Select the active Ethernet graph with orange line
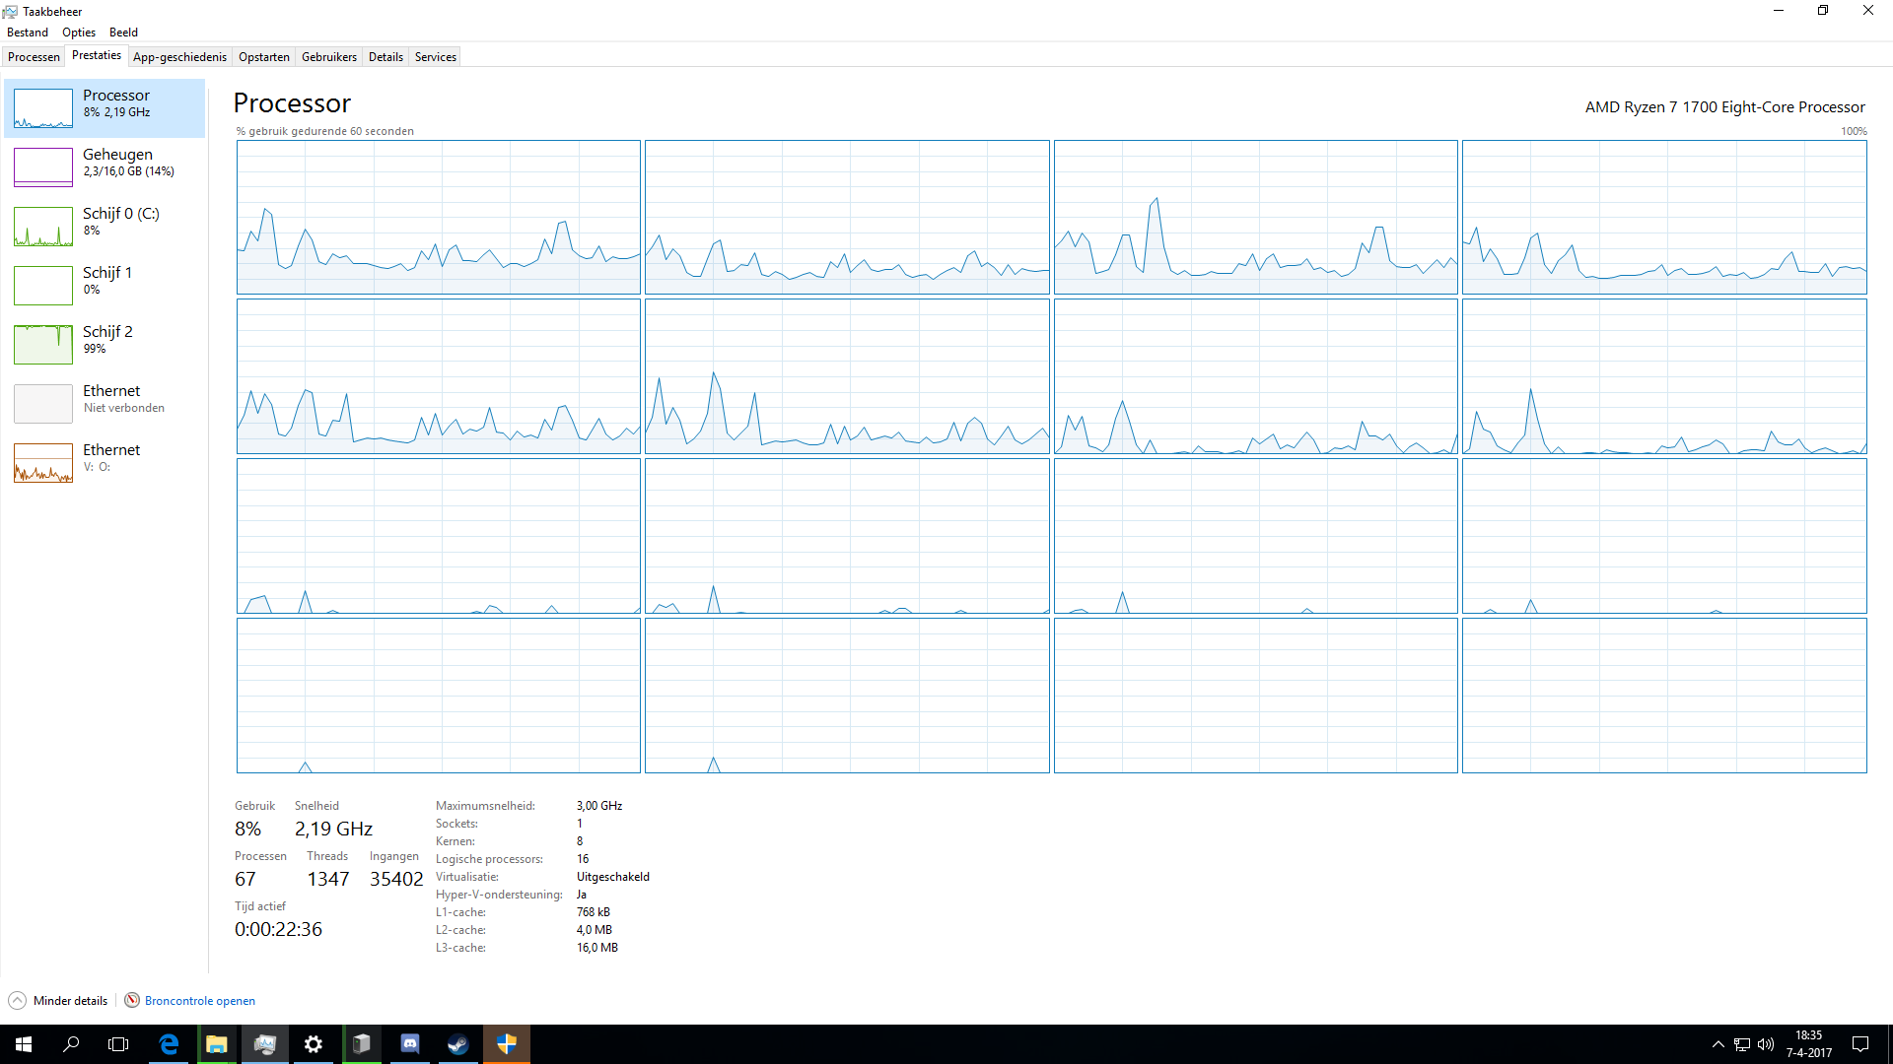This screenshot has height=1064, width=1893. click(43, 463)
